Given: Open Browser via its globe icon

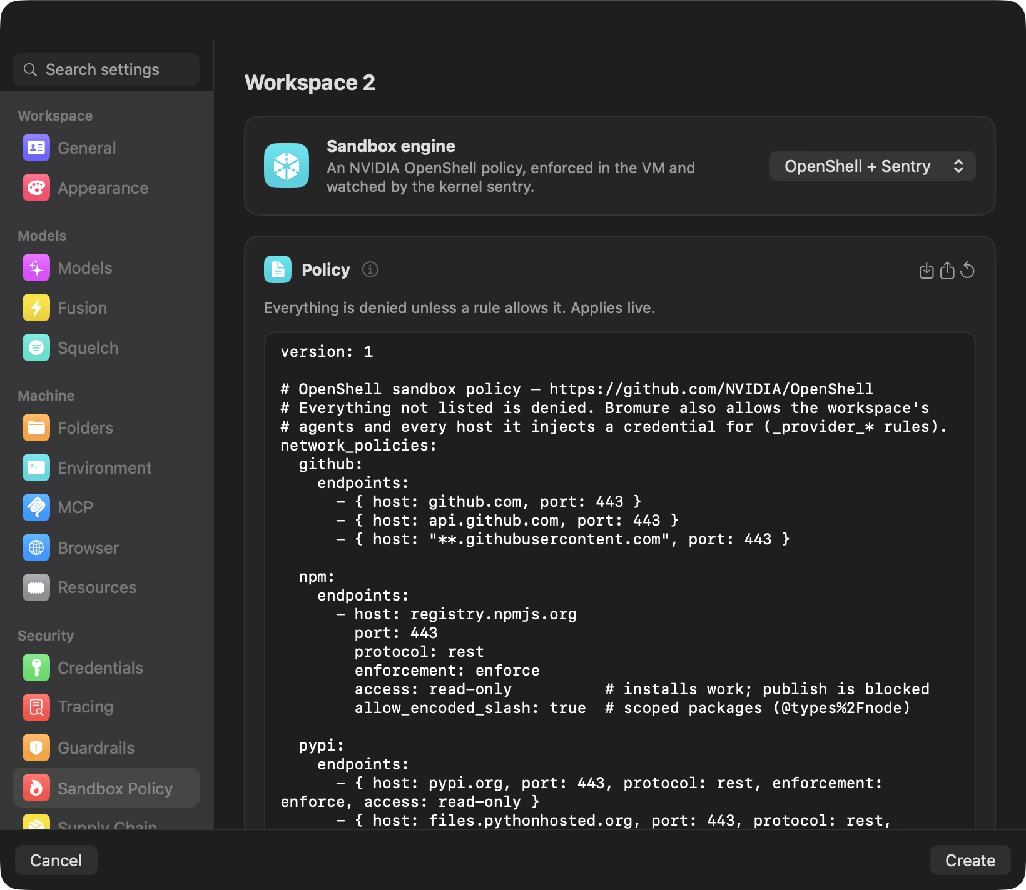Looking at the screenshot, I should coord(36,548).
